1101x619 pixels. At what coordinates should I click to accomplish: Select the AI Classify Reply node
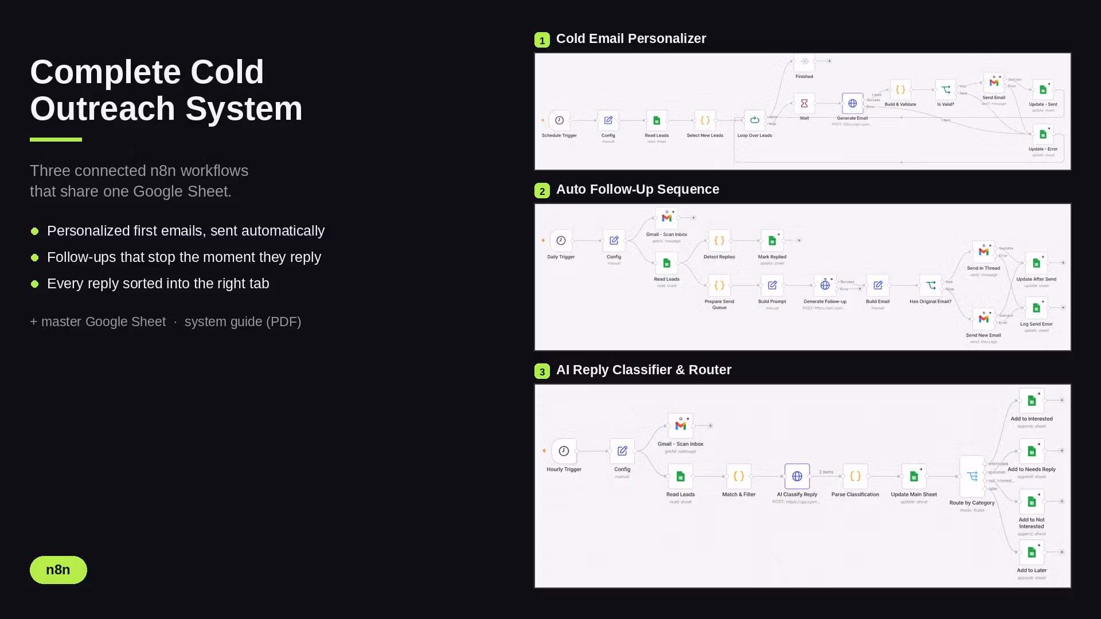pyautogui.click(x=797, y=477)
